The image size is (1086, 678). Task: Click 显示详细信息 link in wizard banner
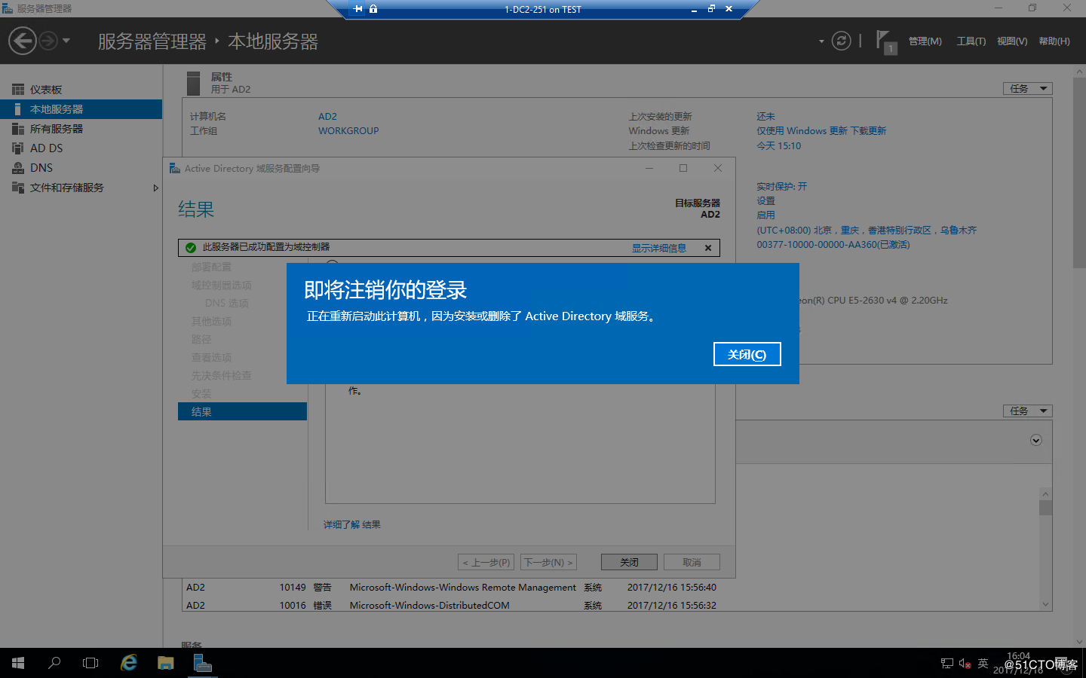pos(659,248)
